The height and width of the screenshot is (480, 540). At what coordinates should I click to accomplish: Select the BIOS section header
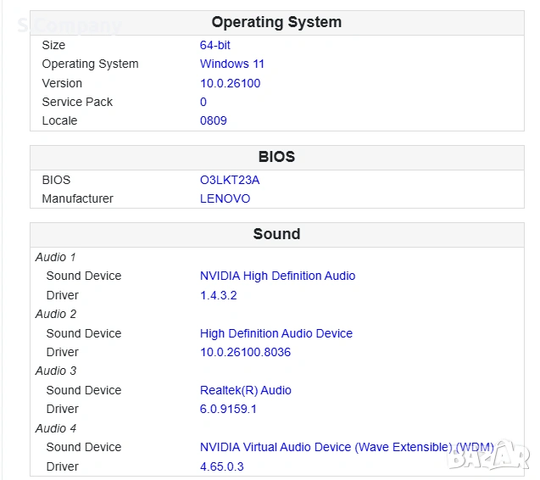click(276, 157)
